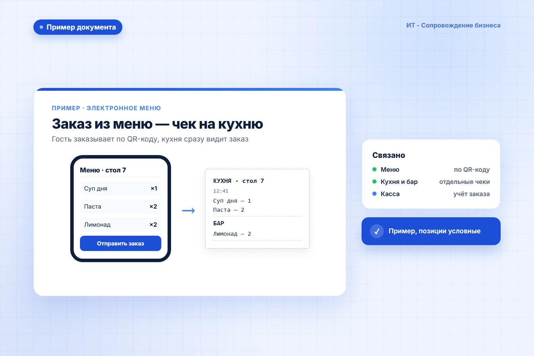Click the «Отправить заказ» button

coord(121,243)
